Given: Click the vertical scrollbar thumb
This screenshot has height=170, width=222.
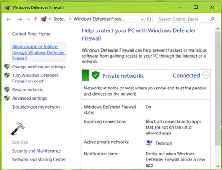Looking at the screenshot, I should [218, 89].
